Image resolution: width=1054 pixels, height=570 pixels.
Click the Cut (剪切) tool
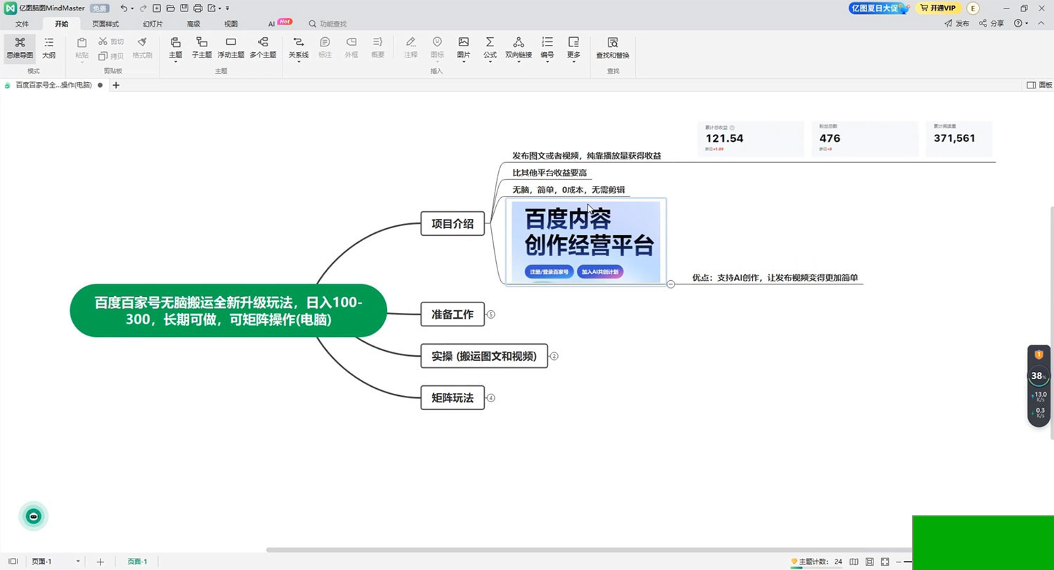pos(112,41)
